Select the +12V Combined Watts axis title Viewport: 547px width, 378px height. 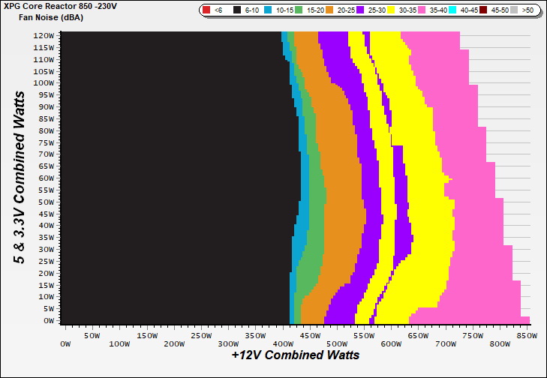point(295,355)
